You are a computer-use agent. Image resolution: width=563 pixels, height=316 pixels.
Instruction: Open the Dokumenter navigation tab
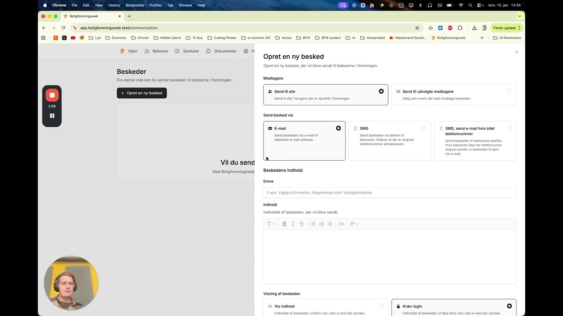(221, 51)
